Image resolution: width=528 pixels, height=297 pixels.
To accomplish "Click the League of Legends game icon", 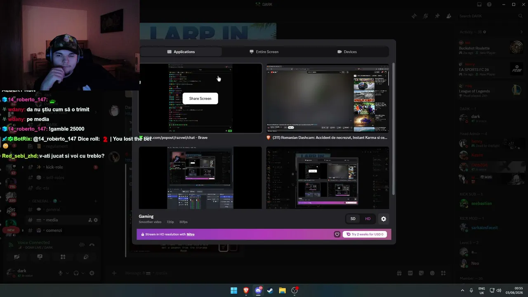I will point(516,89).
